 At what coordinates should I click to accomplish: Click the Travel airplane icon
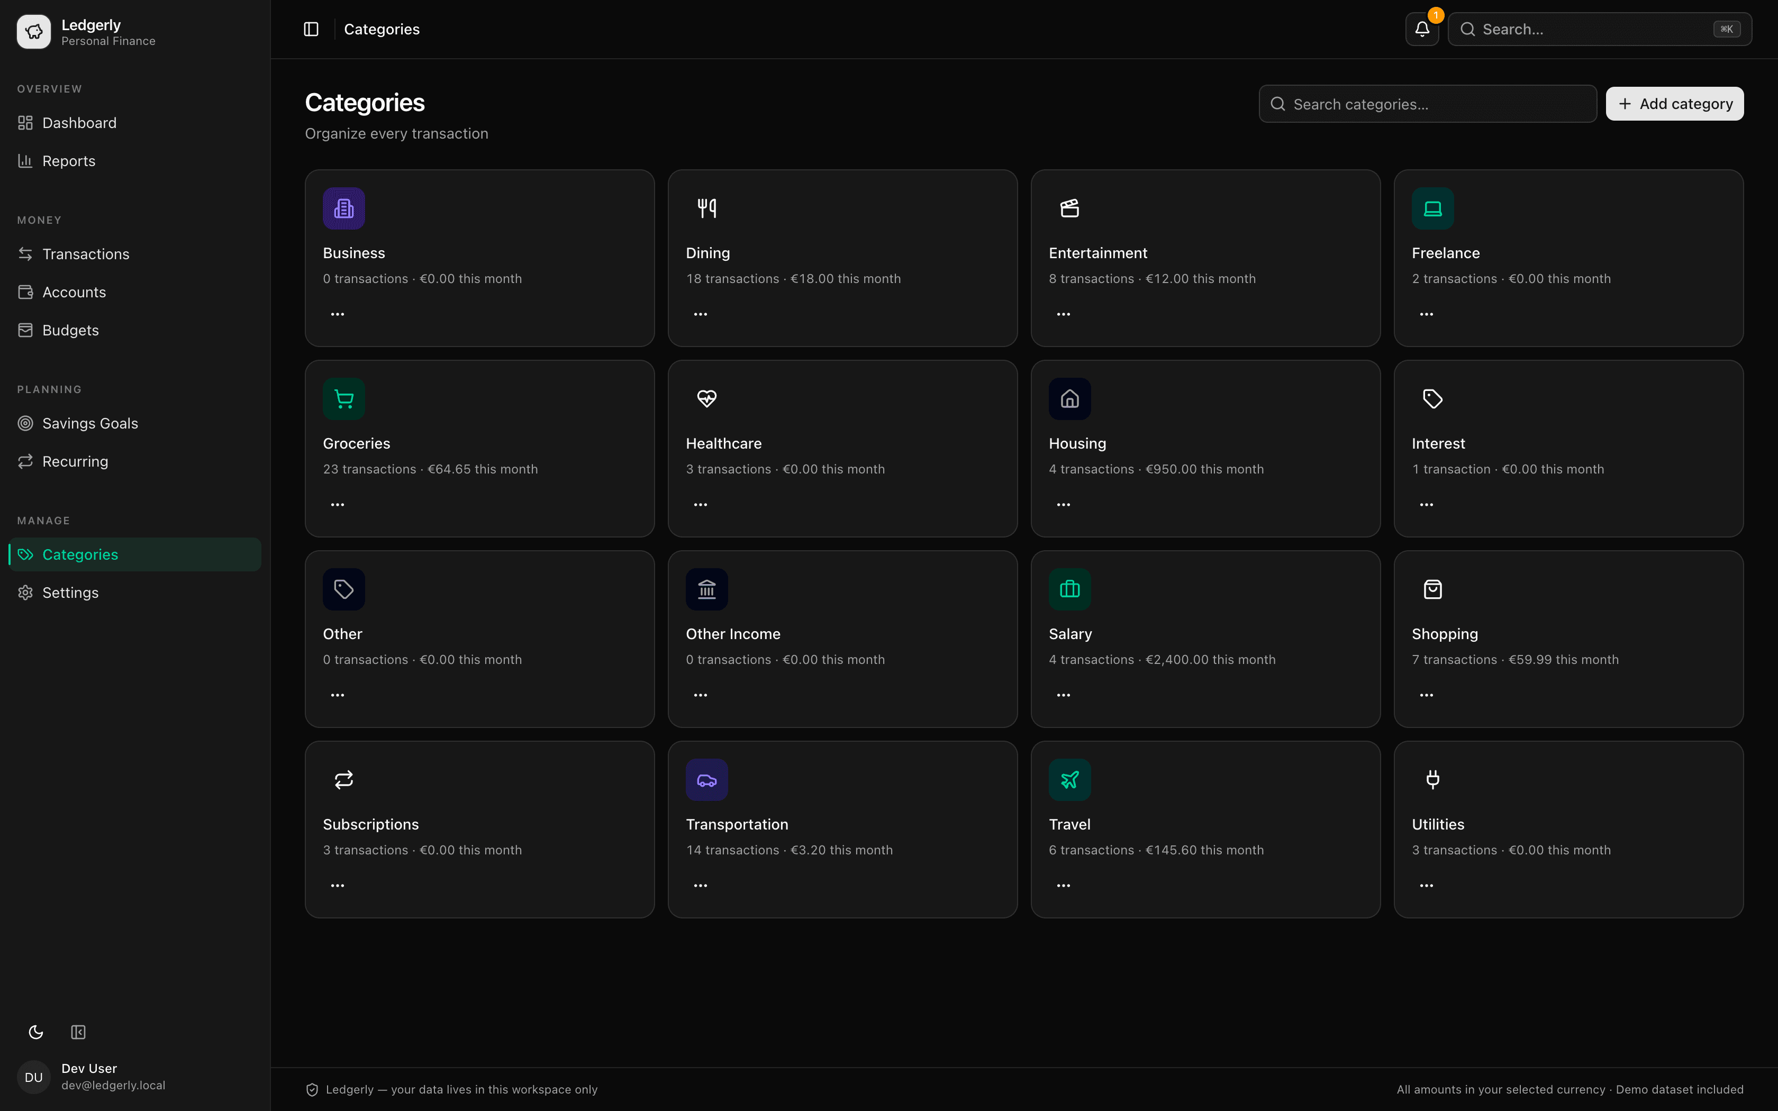click(x=1070, y=780)
